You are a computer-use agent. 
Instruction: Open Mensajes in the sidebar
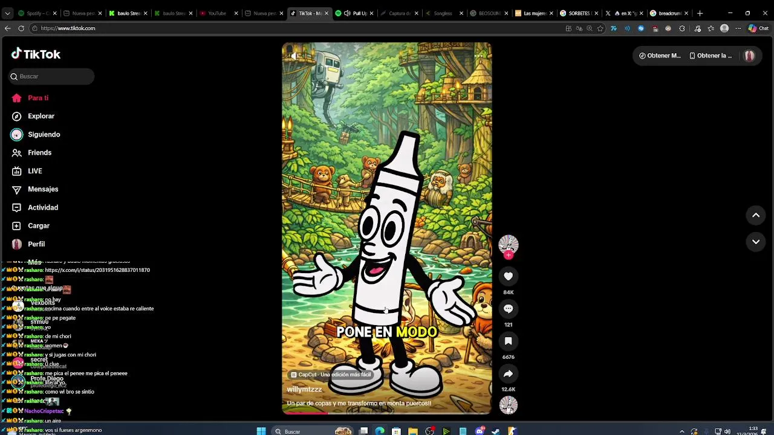35,189
